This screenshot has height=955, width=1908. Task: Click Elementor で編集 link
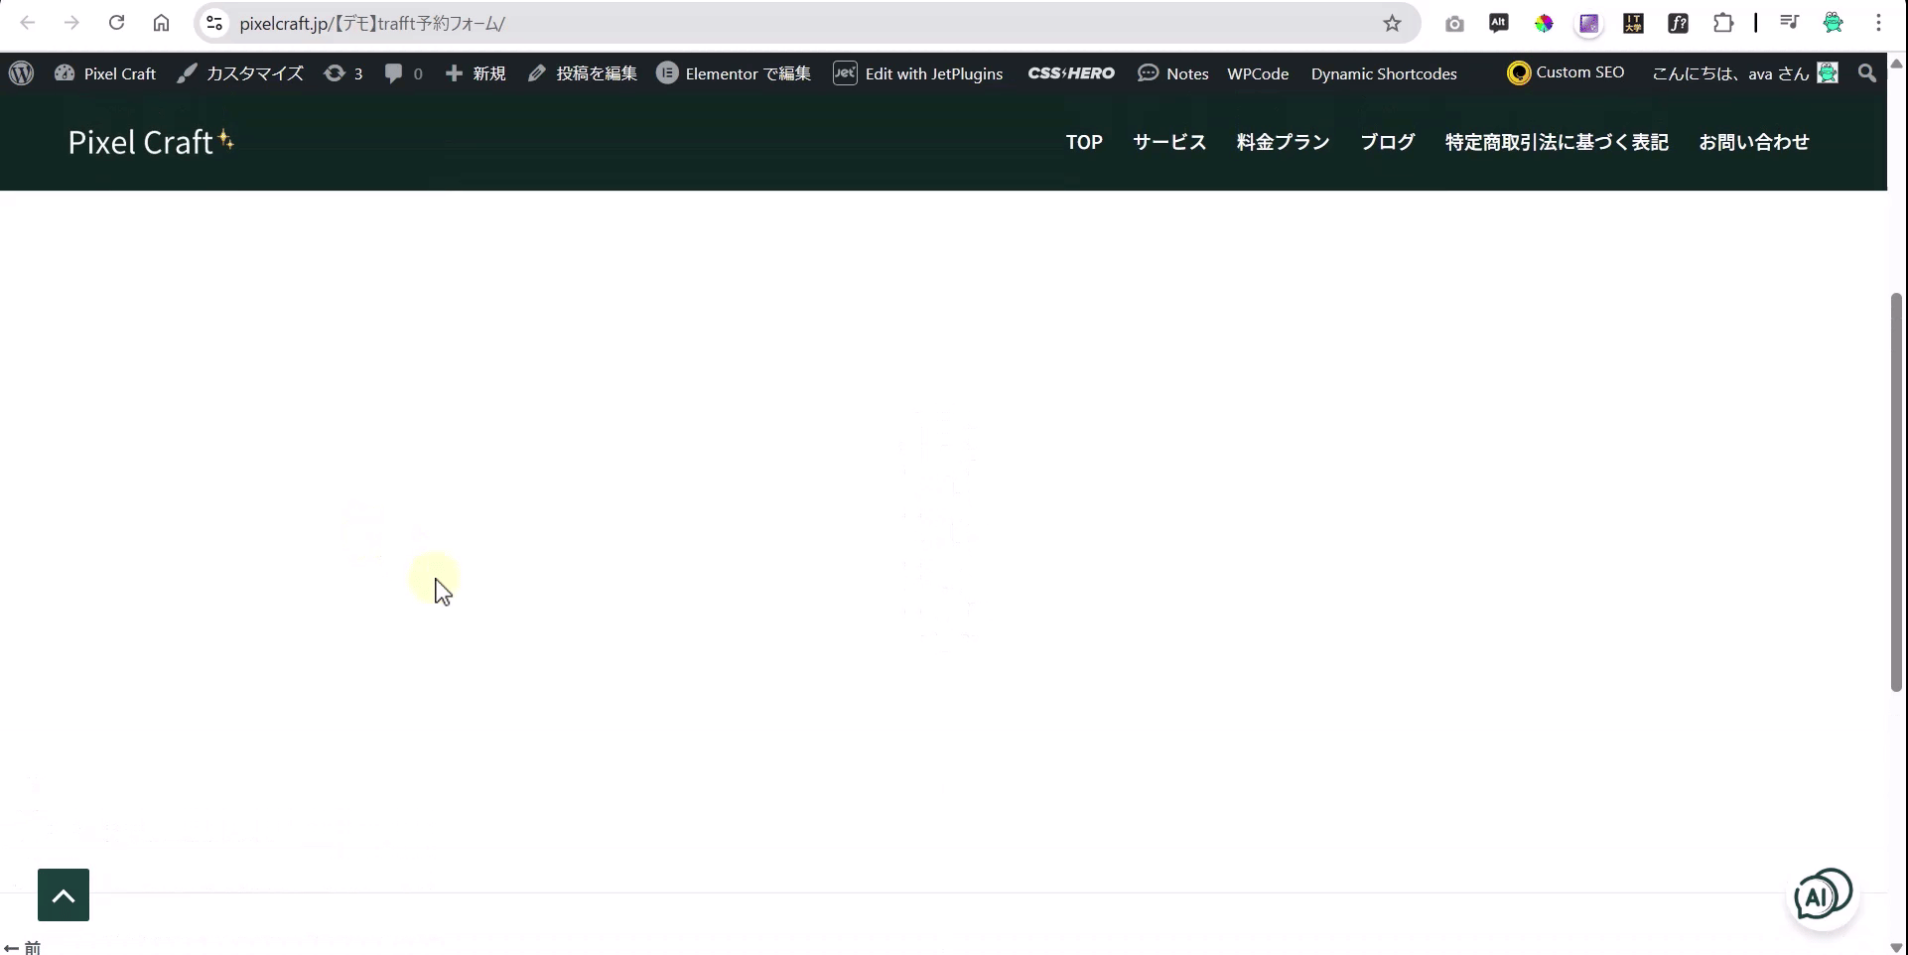point(734,73)
